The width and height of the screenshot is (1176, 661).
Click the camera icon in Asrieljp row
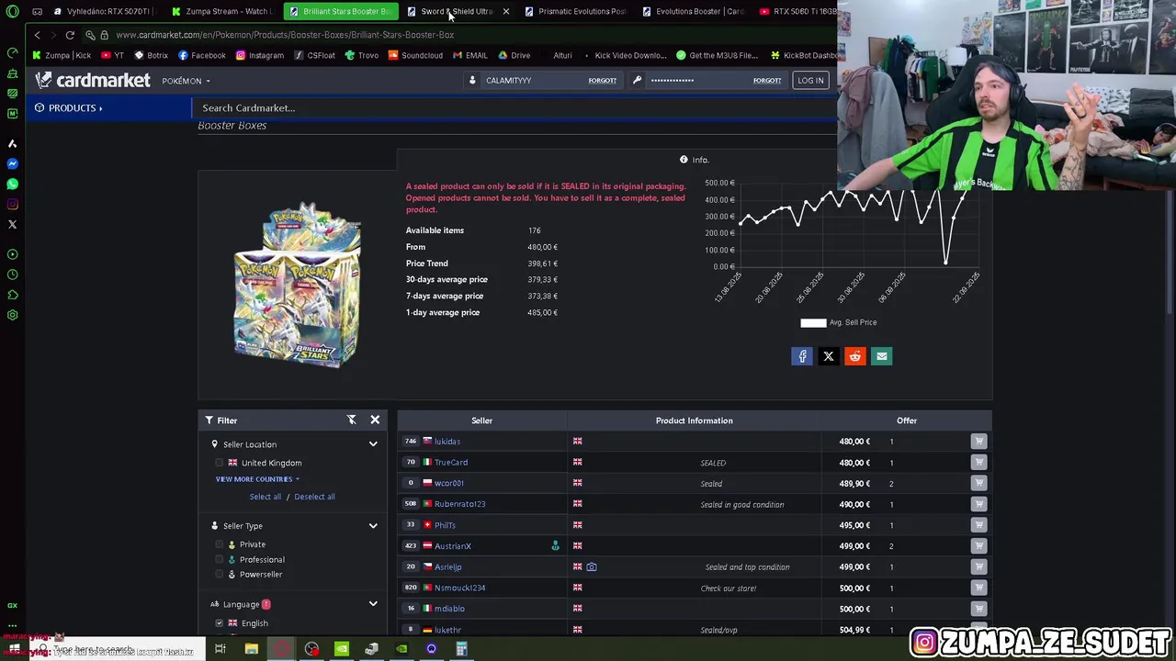pyautogui.click(x=592, y=567)
